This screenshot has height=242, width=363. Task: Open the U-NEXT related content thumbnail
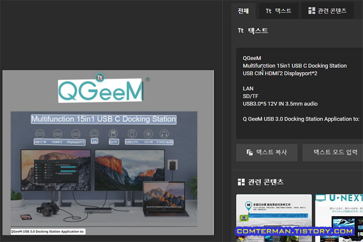pyautogui.click(x=339, y=218)
